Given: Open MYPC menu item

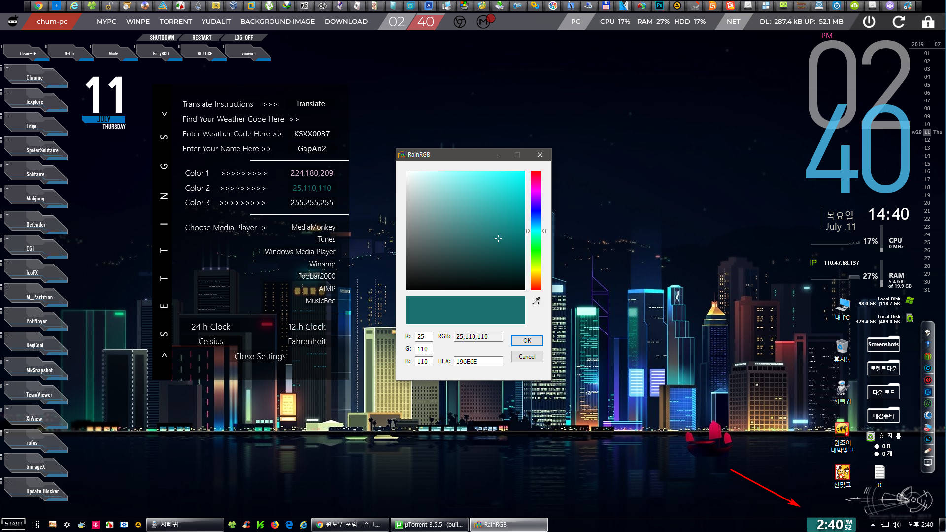Looking at the screenshot, I should pos(106,22).
